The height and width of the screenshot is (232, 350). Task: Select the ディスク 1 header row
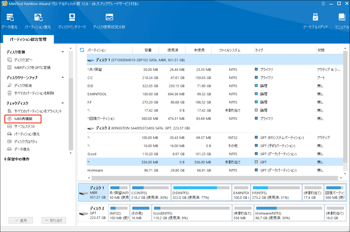(x=215, y=60)
